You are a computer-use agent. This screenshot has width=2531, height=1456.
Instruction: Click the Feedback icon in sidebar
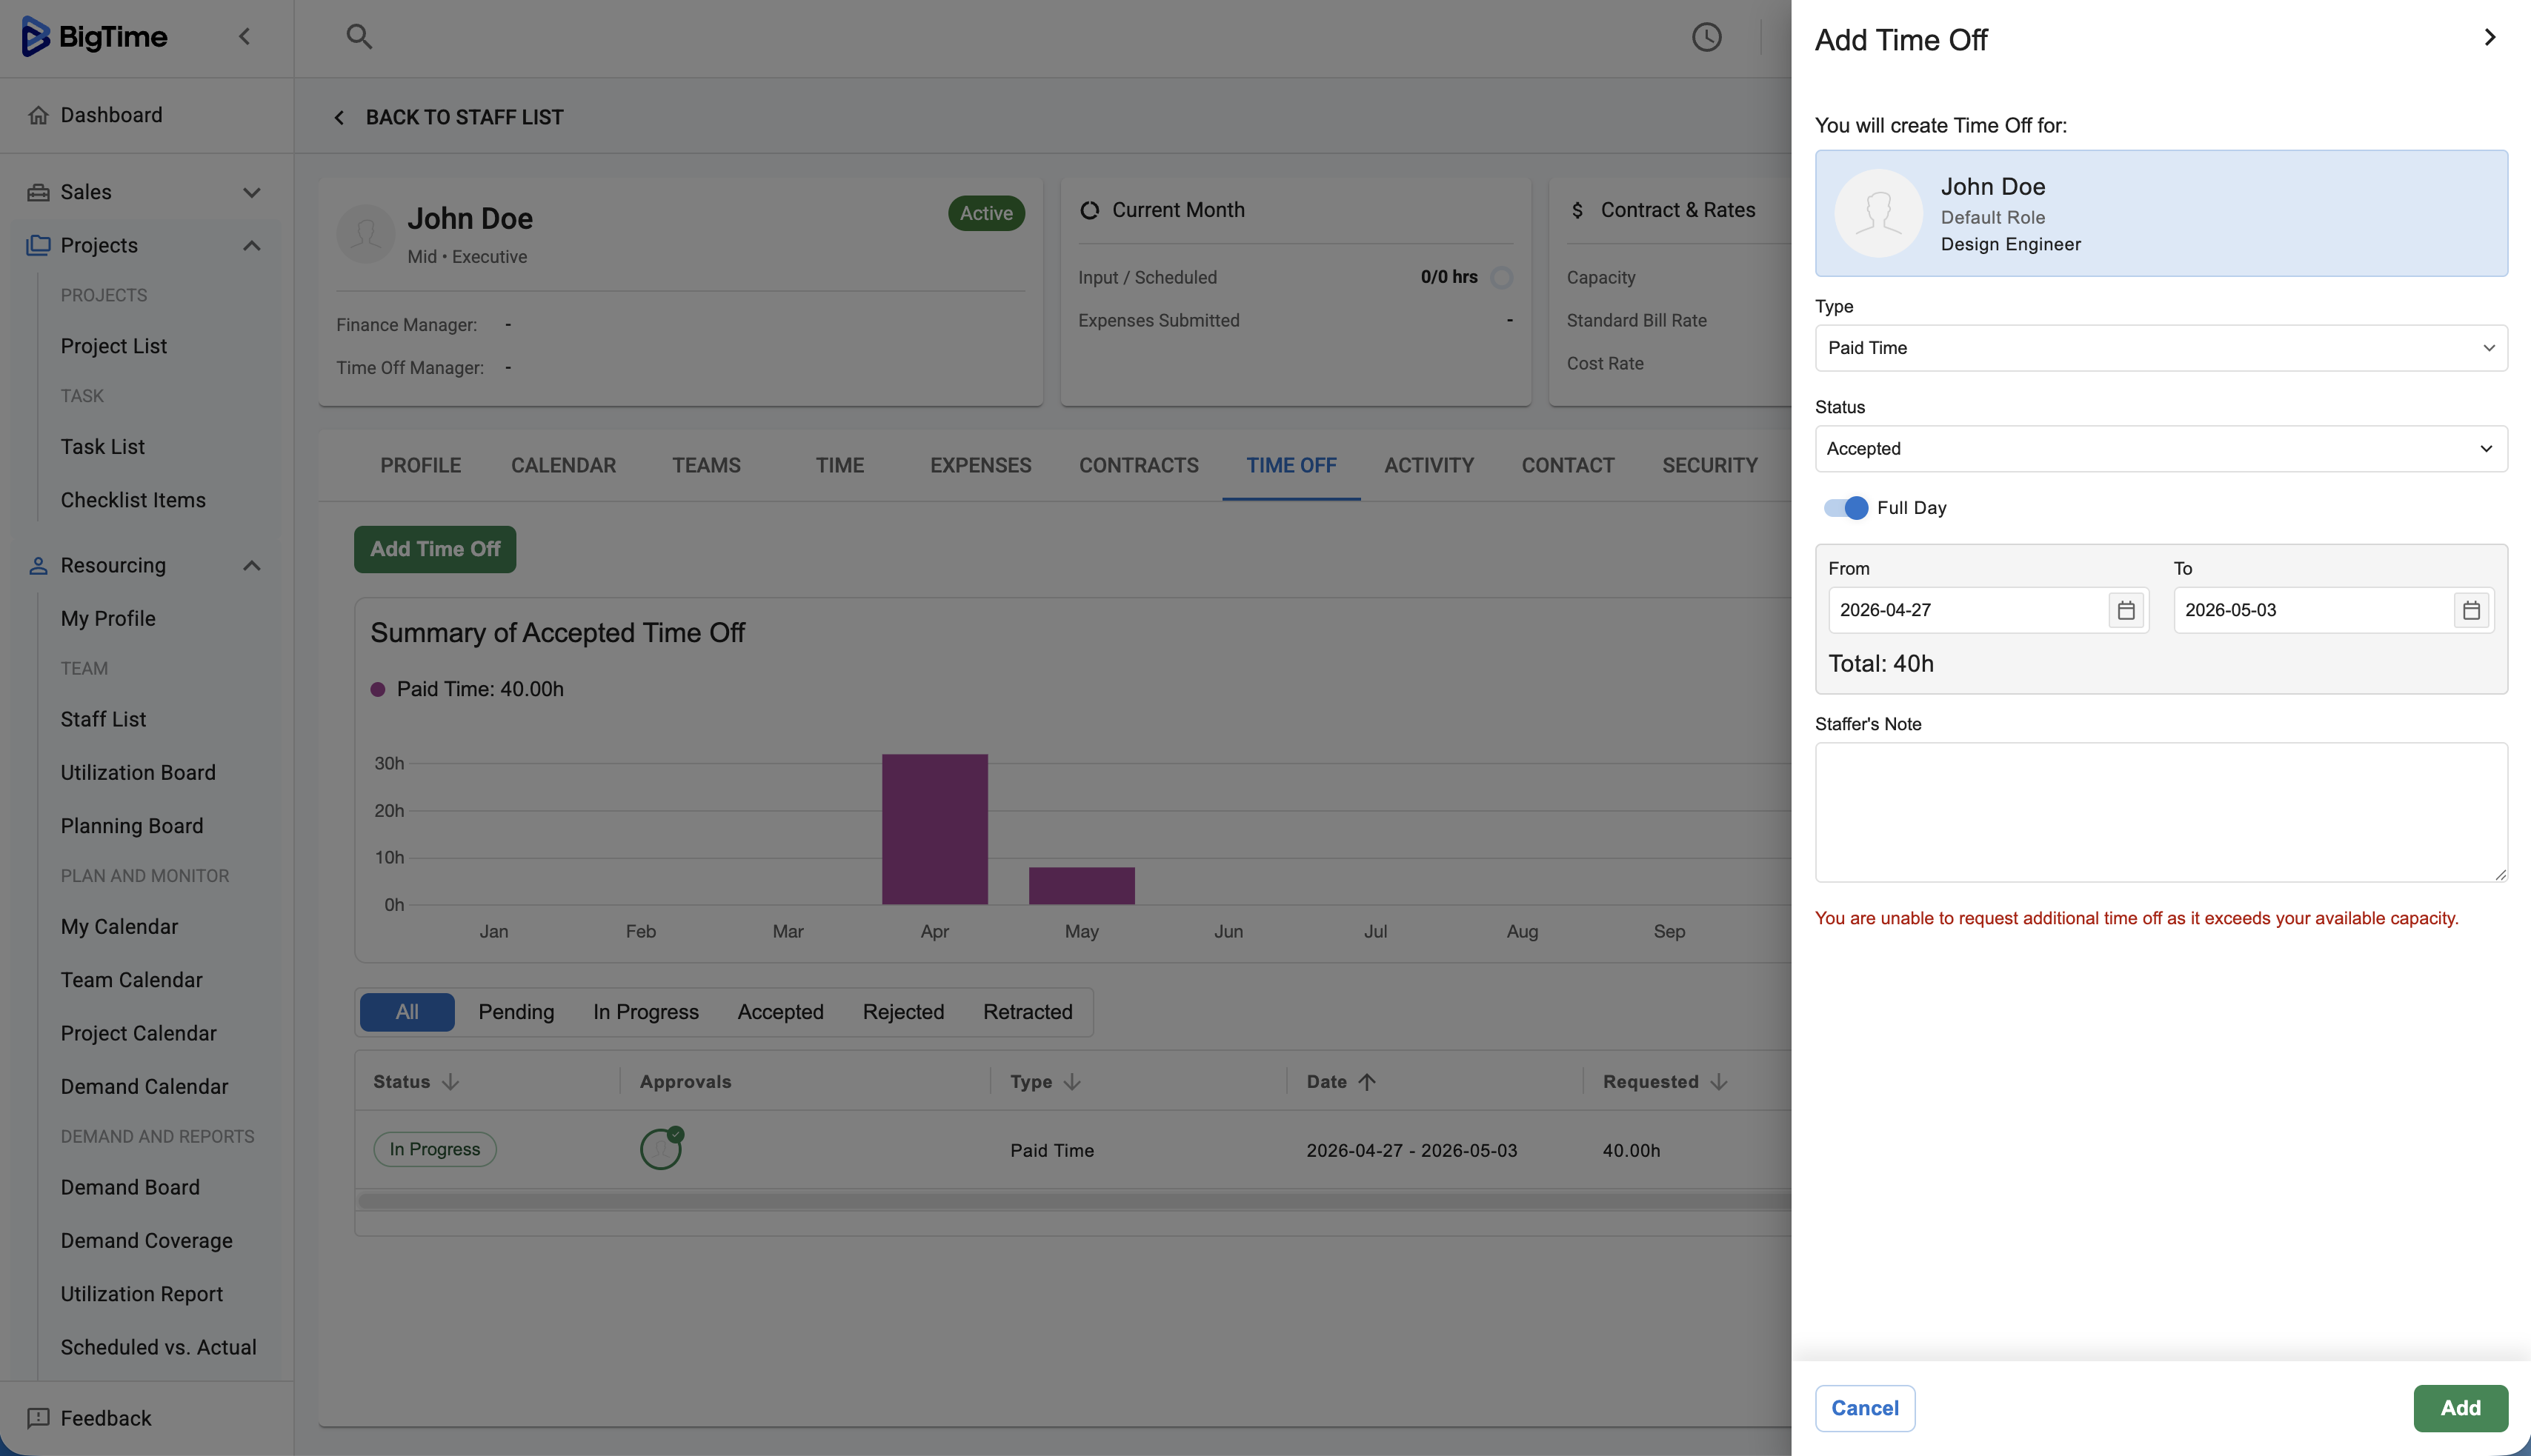pos(38,1418)
